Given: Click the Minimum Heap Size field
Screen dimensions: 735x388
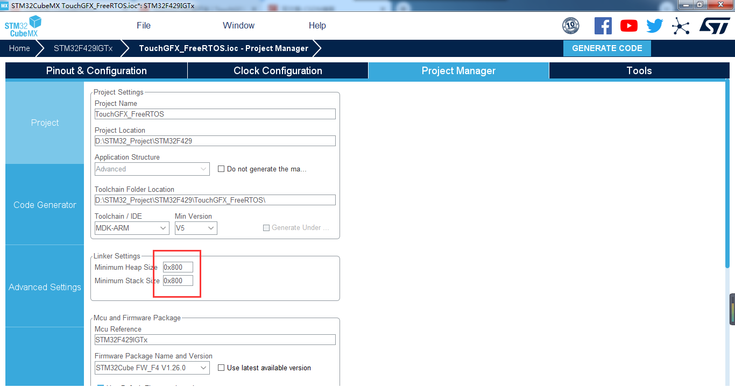Looking at the screenshot, I should click(x=178, y=267).
